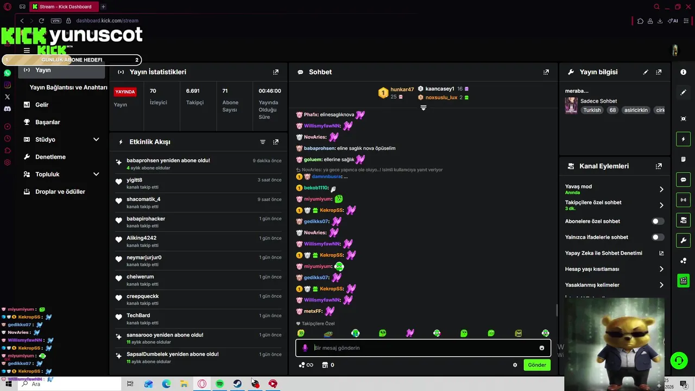Send message with Gönder button
This screenshot has width=695, height=391.
[x=537, y=365]
